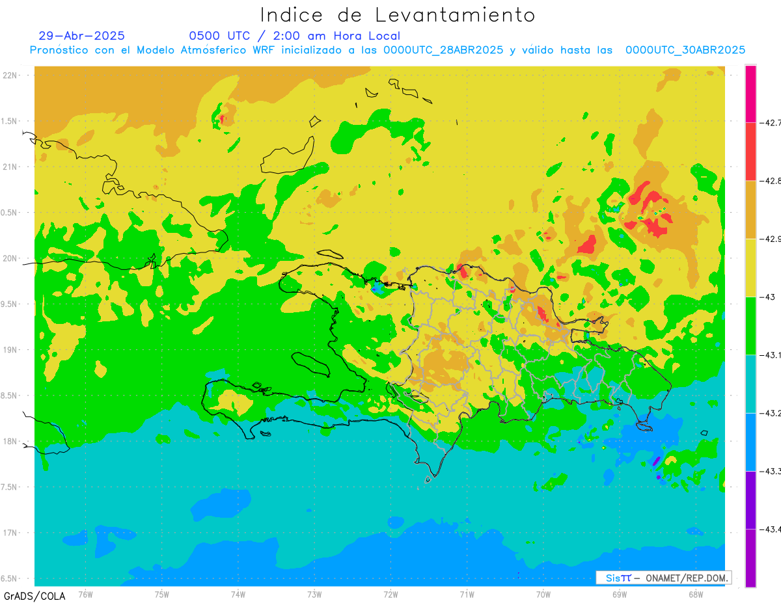Screen dimensions: 781x603
Task: Click the '75W' longitude label
Action: pyautogui.click(x=162, y=595)
